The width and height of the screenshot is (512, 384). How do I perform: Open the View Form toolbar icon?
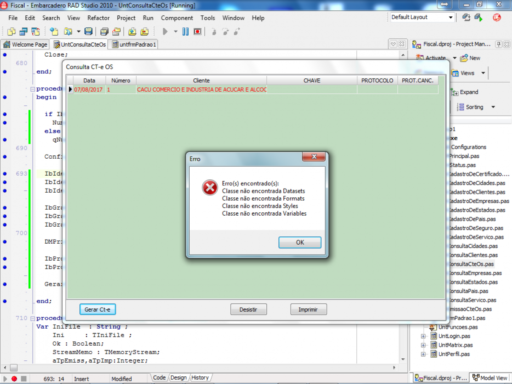click(23, 31)
